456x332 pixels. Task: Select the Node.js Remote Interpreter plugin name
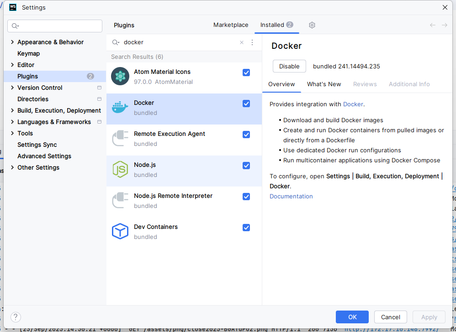[173, 196]
